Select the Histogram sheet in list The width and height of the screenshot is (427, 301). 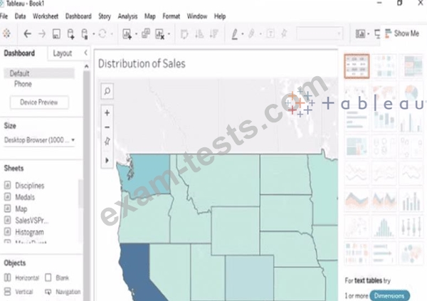(x=29, y=232)
